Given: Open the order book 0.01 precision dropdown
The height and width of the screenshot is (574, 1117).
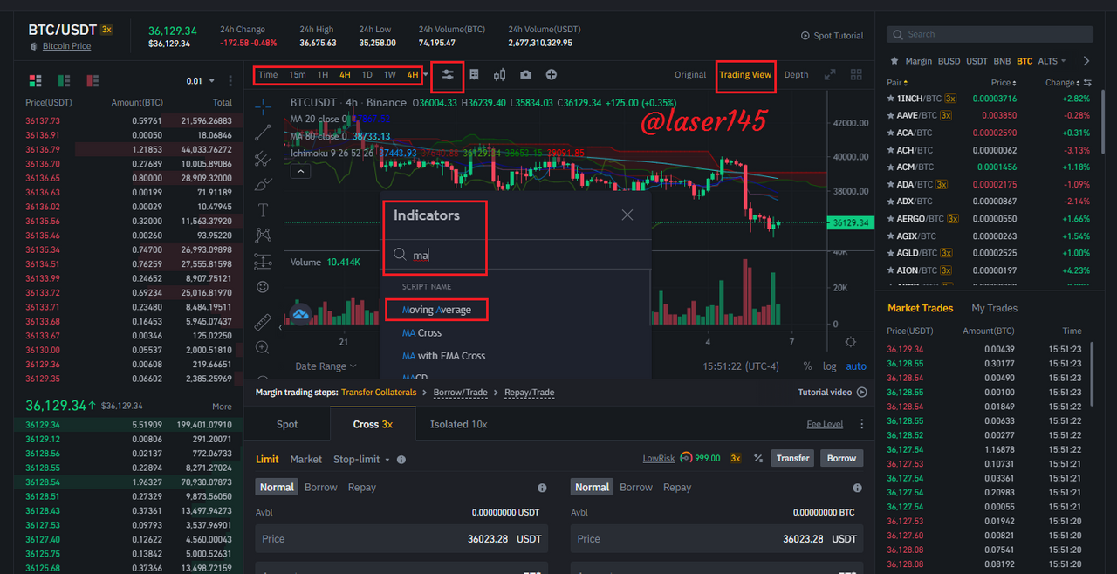Looking at the screenshot, I should (x=200, y=81).
